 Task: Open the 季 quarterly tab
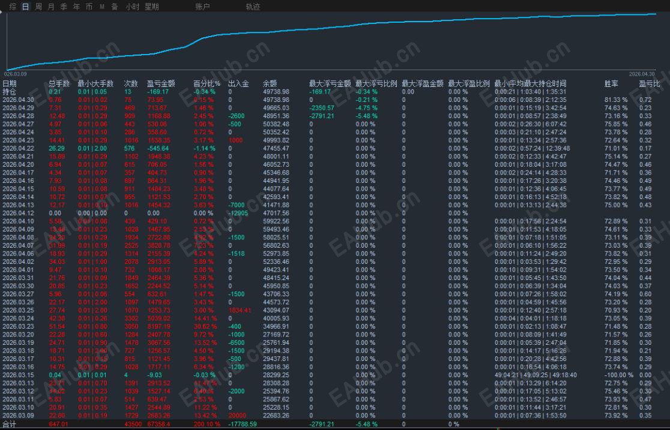click(64, 7)
